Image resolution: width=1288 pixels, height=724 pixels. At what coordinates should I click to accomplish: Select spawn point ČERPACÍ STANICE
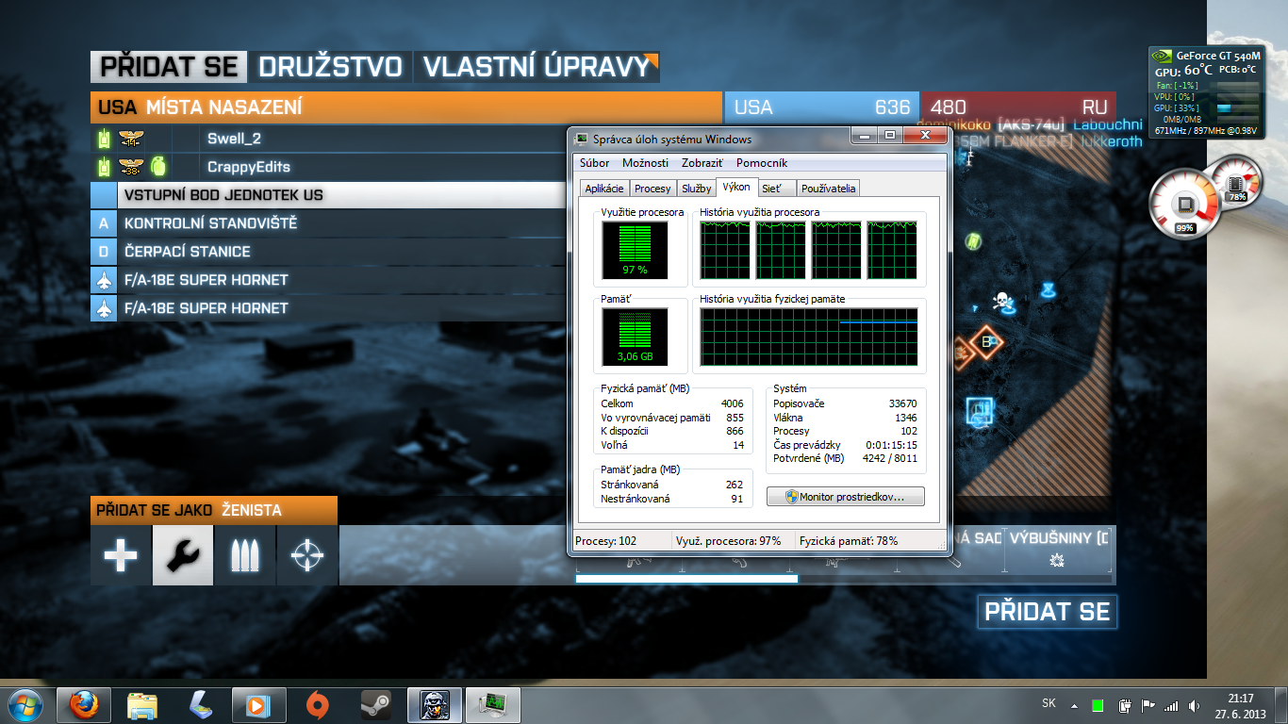[x=188, y=252]
